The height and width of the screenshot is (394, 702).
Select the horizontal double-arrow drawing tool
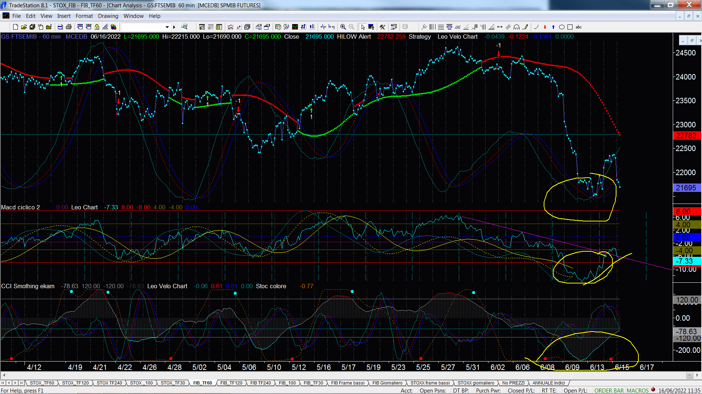click(x=500, y=27)
